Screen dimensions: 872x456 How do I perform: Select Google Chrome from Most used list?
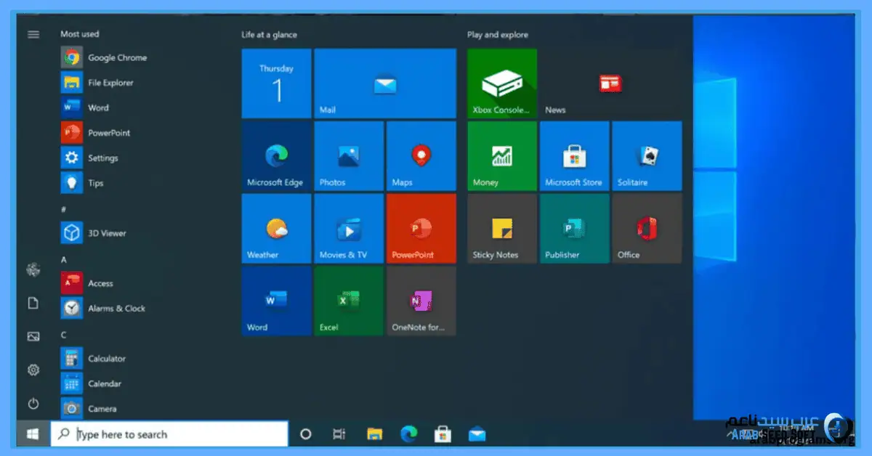click(116, 57)
